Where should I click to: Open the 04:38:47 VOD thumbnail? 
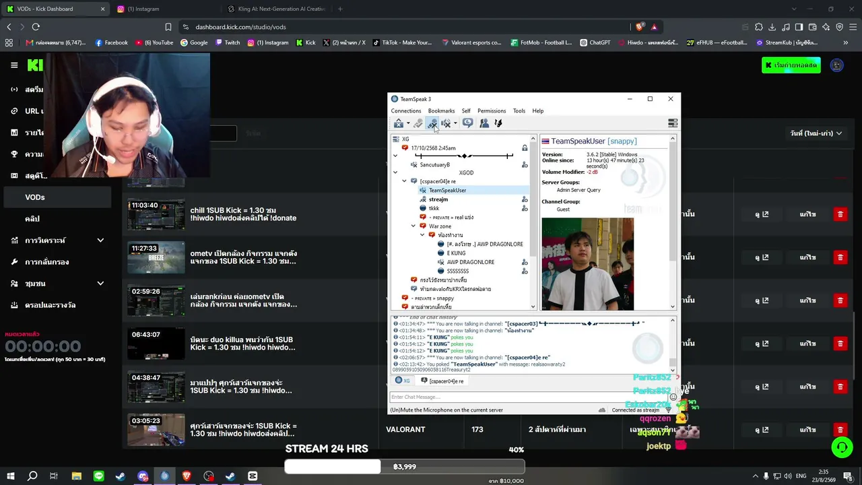[156, 387]
